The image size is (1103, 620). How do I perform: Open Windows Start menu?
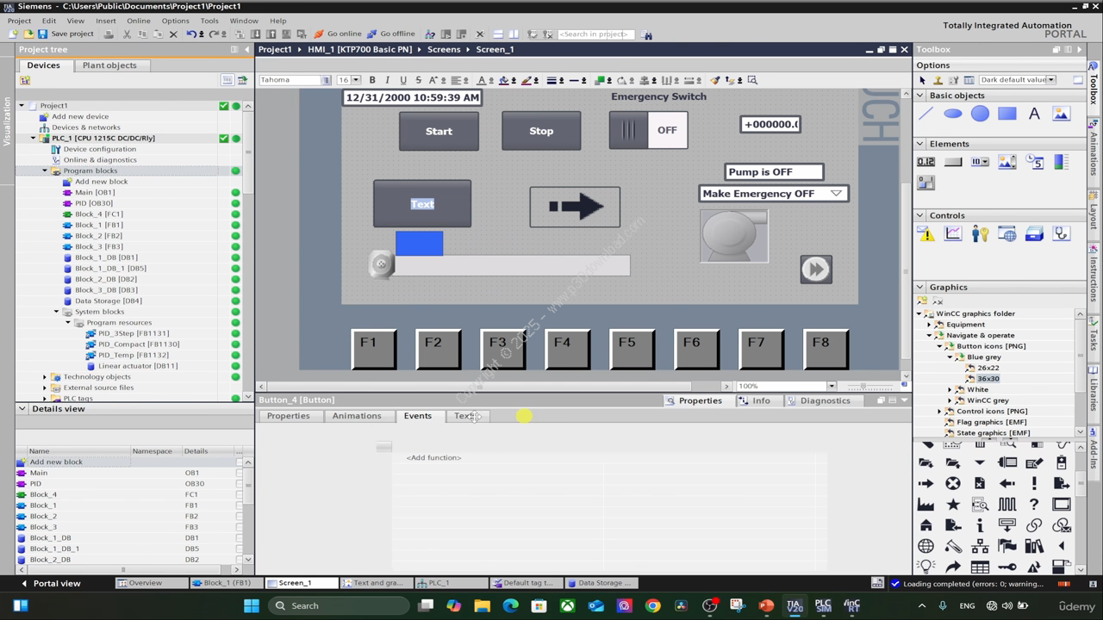click(x=251, y=605)
